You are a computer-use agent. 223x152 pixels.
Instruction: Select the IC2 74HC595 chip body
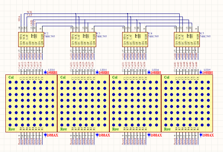[31, 39]
